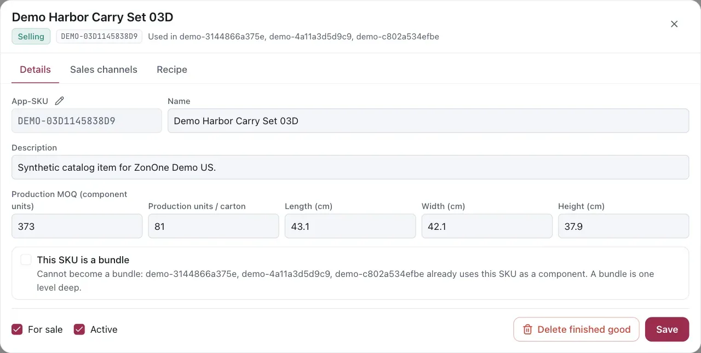Click the Production units / carton field

point(214,226)
